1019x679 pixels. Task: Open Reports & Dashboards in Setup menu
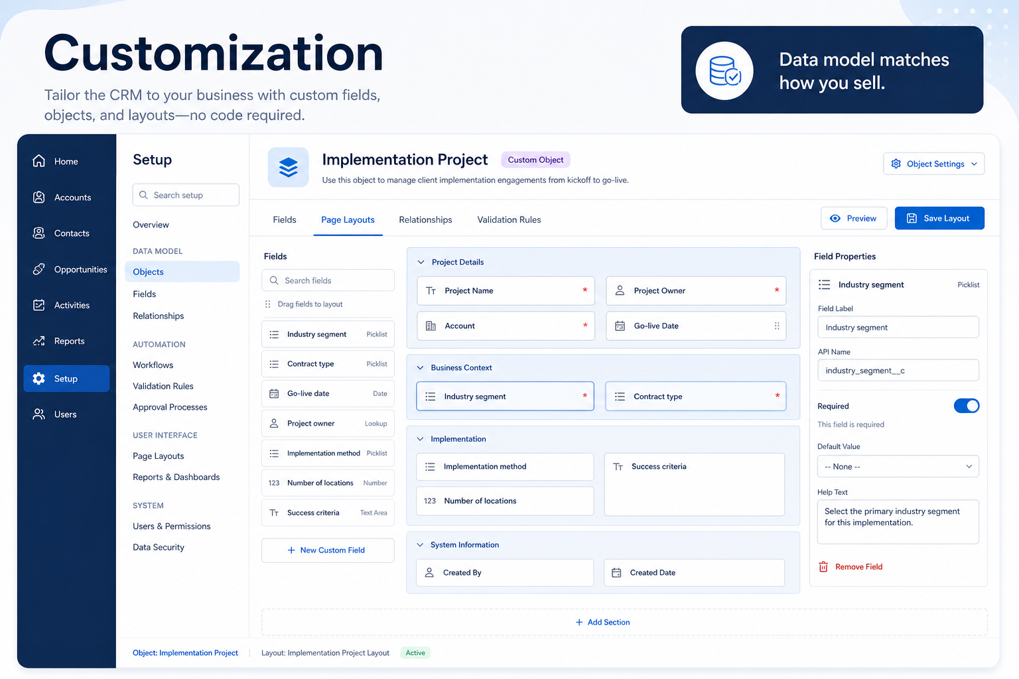[176, 477]
